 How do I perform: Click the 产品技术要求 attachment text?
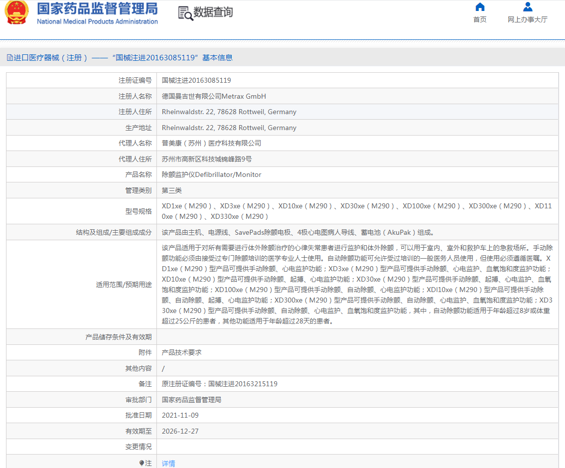181,352
